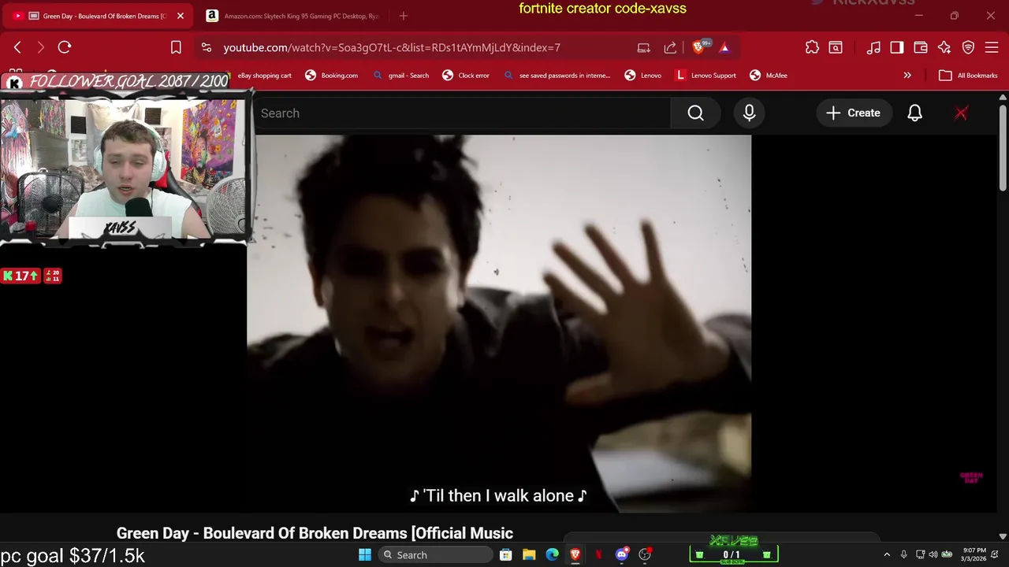
Task: Open Booking.com bookmark
Action: pyautogui.click(x=331, y=76)
